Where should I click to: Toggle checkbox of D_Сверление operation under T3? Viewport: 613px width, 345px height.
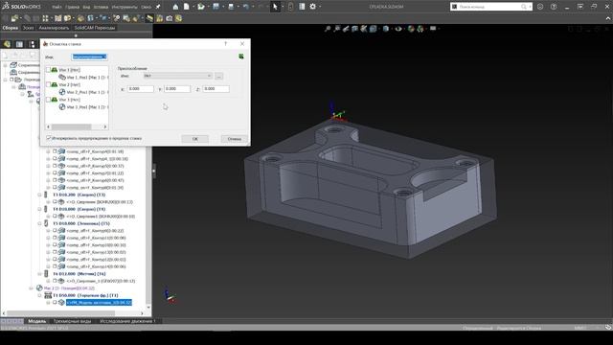[x=55, y=202]
